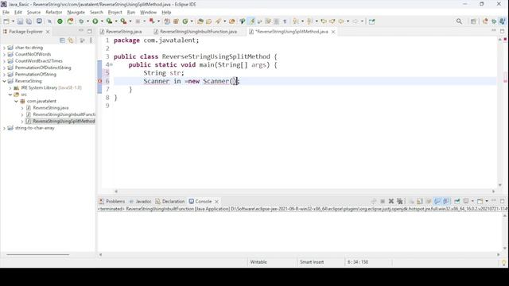Click the Coverage run toolbar icon
Viewport: 509px width, 286px height.
click(x=110, y=21)
